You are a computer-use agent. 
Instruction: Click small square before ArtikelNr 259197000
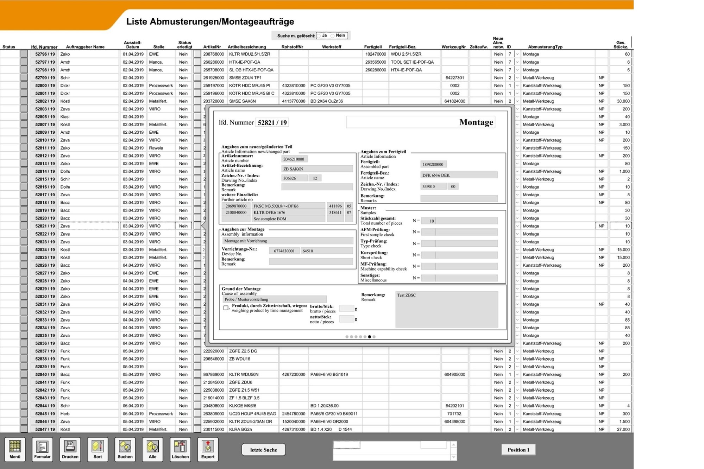pyautogui.click(x=197, y=85)
